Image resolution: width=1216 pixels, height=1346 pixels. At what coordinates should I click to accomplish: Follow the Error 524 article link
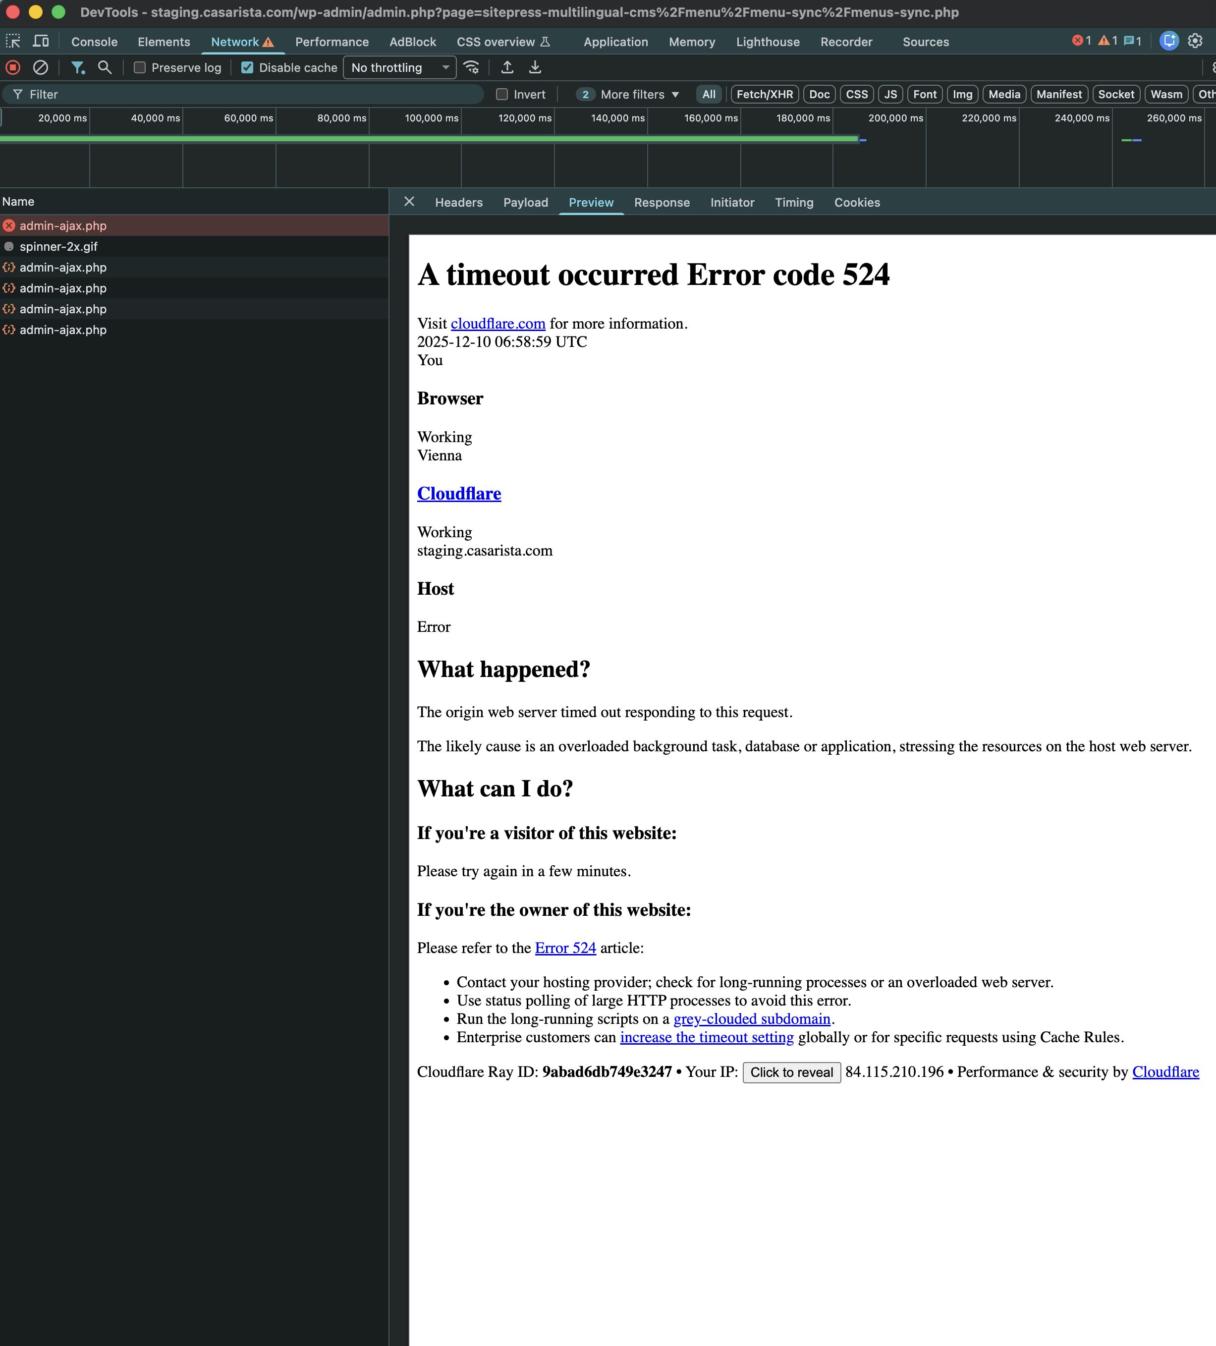click(x=564, y=948)
